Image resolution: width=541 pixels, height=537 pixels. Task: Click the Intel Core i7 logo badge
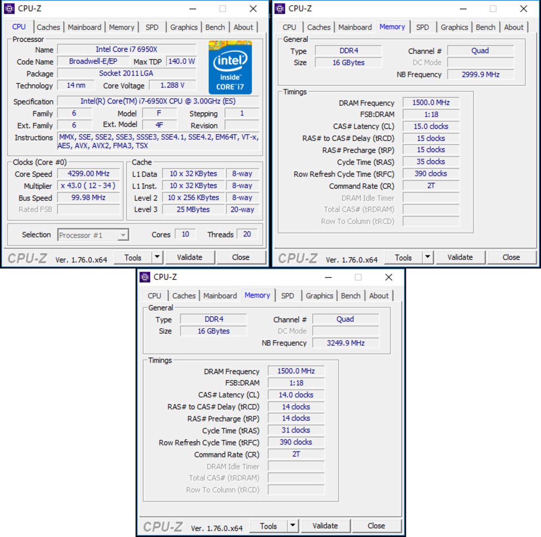pos(230,67)
